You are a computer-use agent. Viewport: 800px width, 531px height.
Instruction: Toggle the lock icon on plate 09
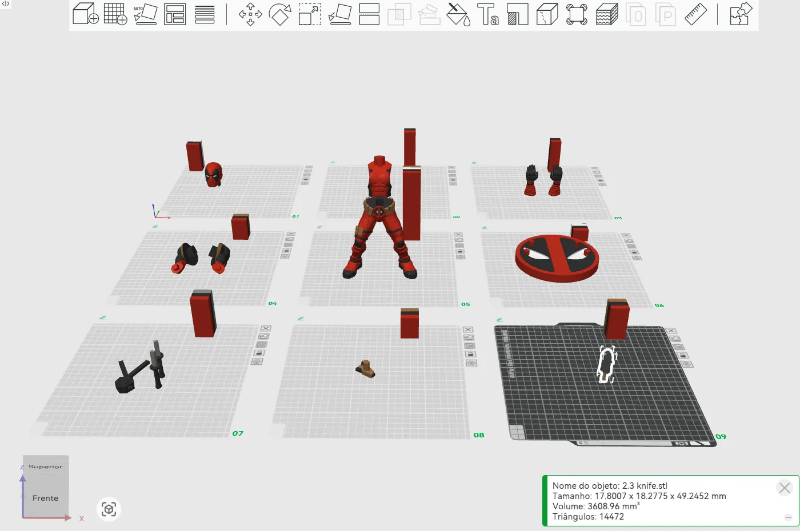coord(683,355)
